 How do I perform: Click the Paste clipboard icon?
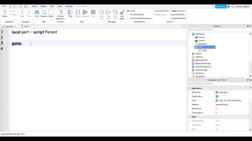pyautogui.click(x=5, y=12)
